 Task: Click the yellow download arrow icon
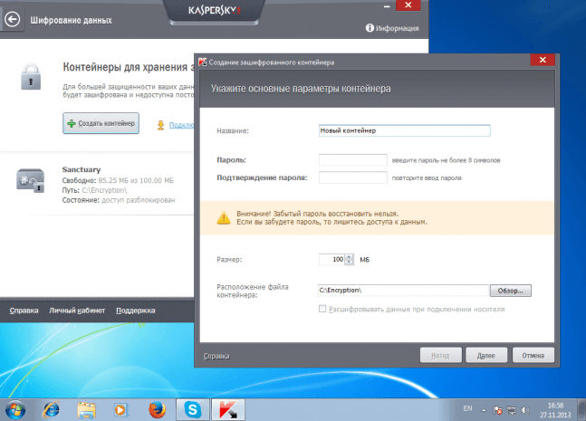[160, 125]
